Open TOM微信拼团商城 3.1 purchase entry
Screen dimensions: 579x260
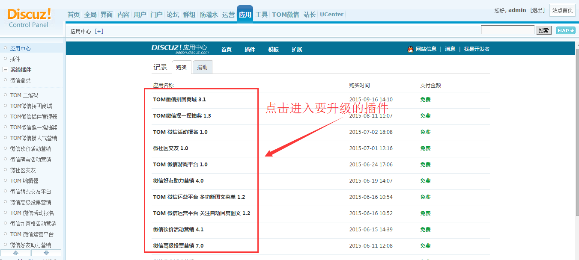[x=179, y=100]
